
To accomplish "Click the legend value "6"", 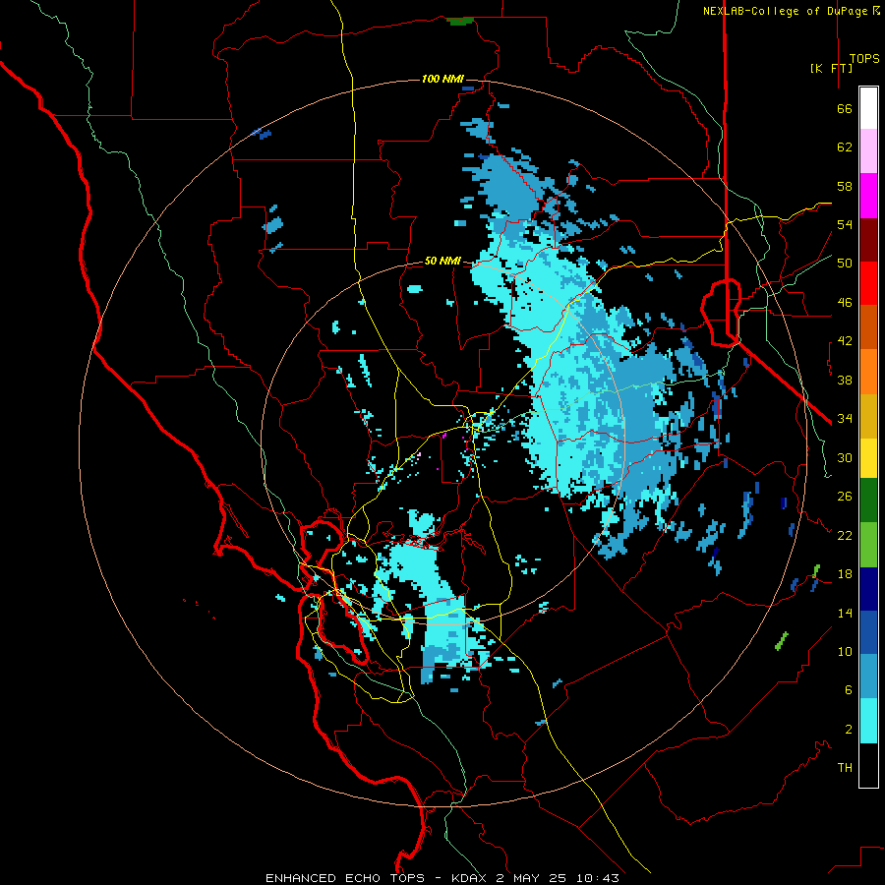I will point(849,690).
